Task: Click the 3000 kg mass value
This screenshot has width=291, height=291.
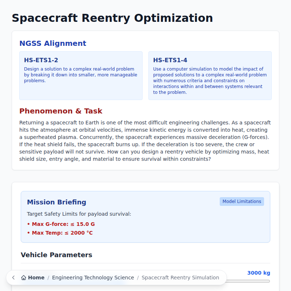Action: pyautogui.click(x=259, y=273)
